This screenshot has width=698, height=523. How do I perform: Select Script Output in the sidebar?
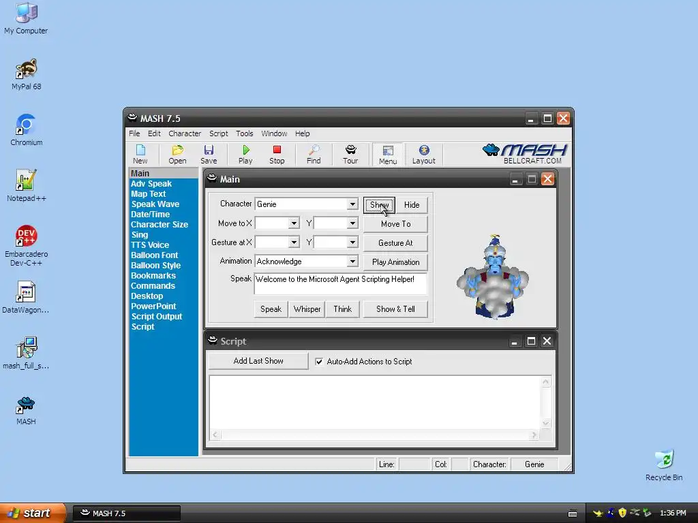[x=157, y=317]
